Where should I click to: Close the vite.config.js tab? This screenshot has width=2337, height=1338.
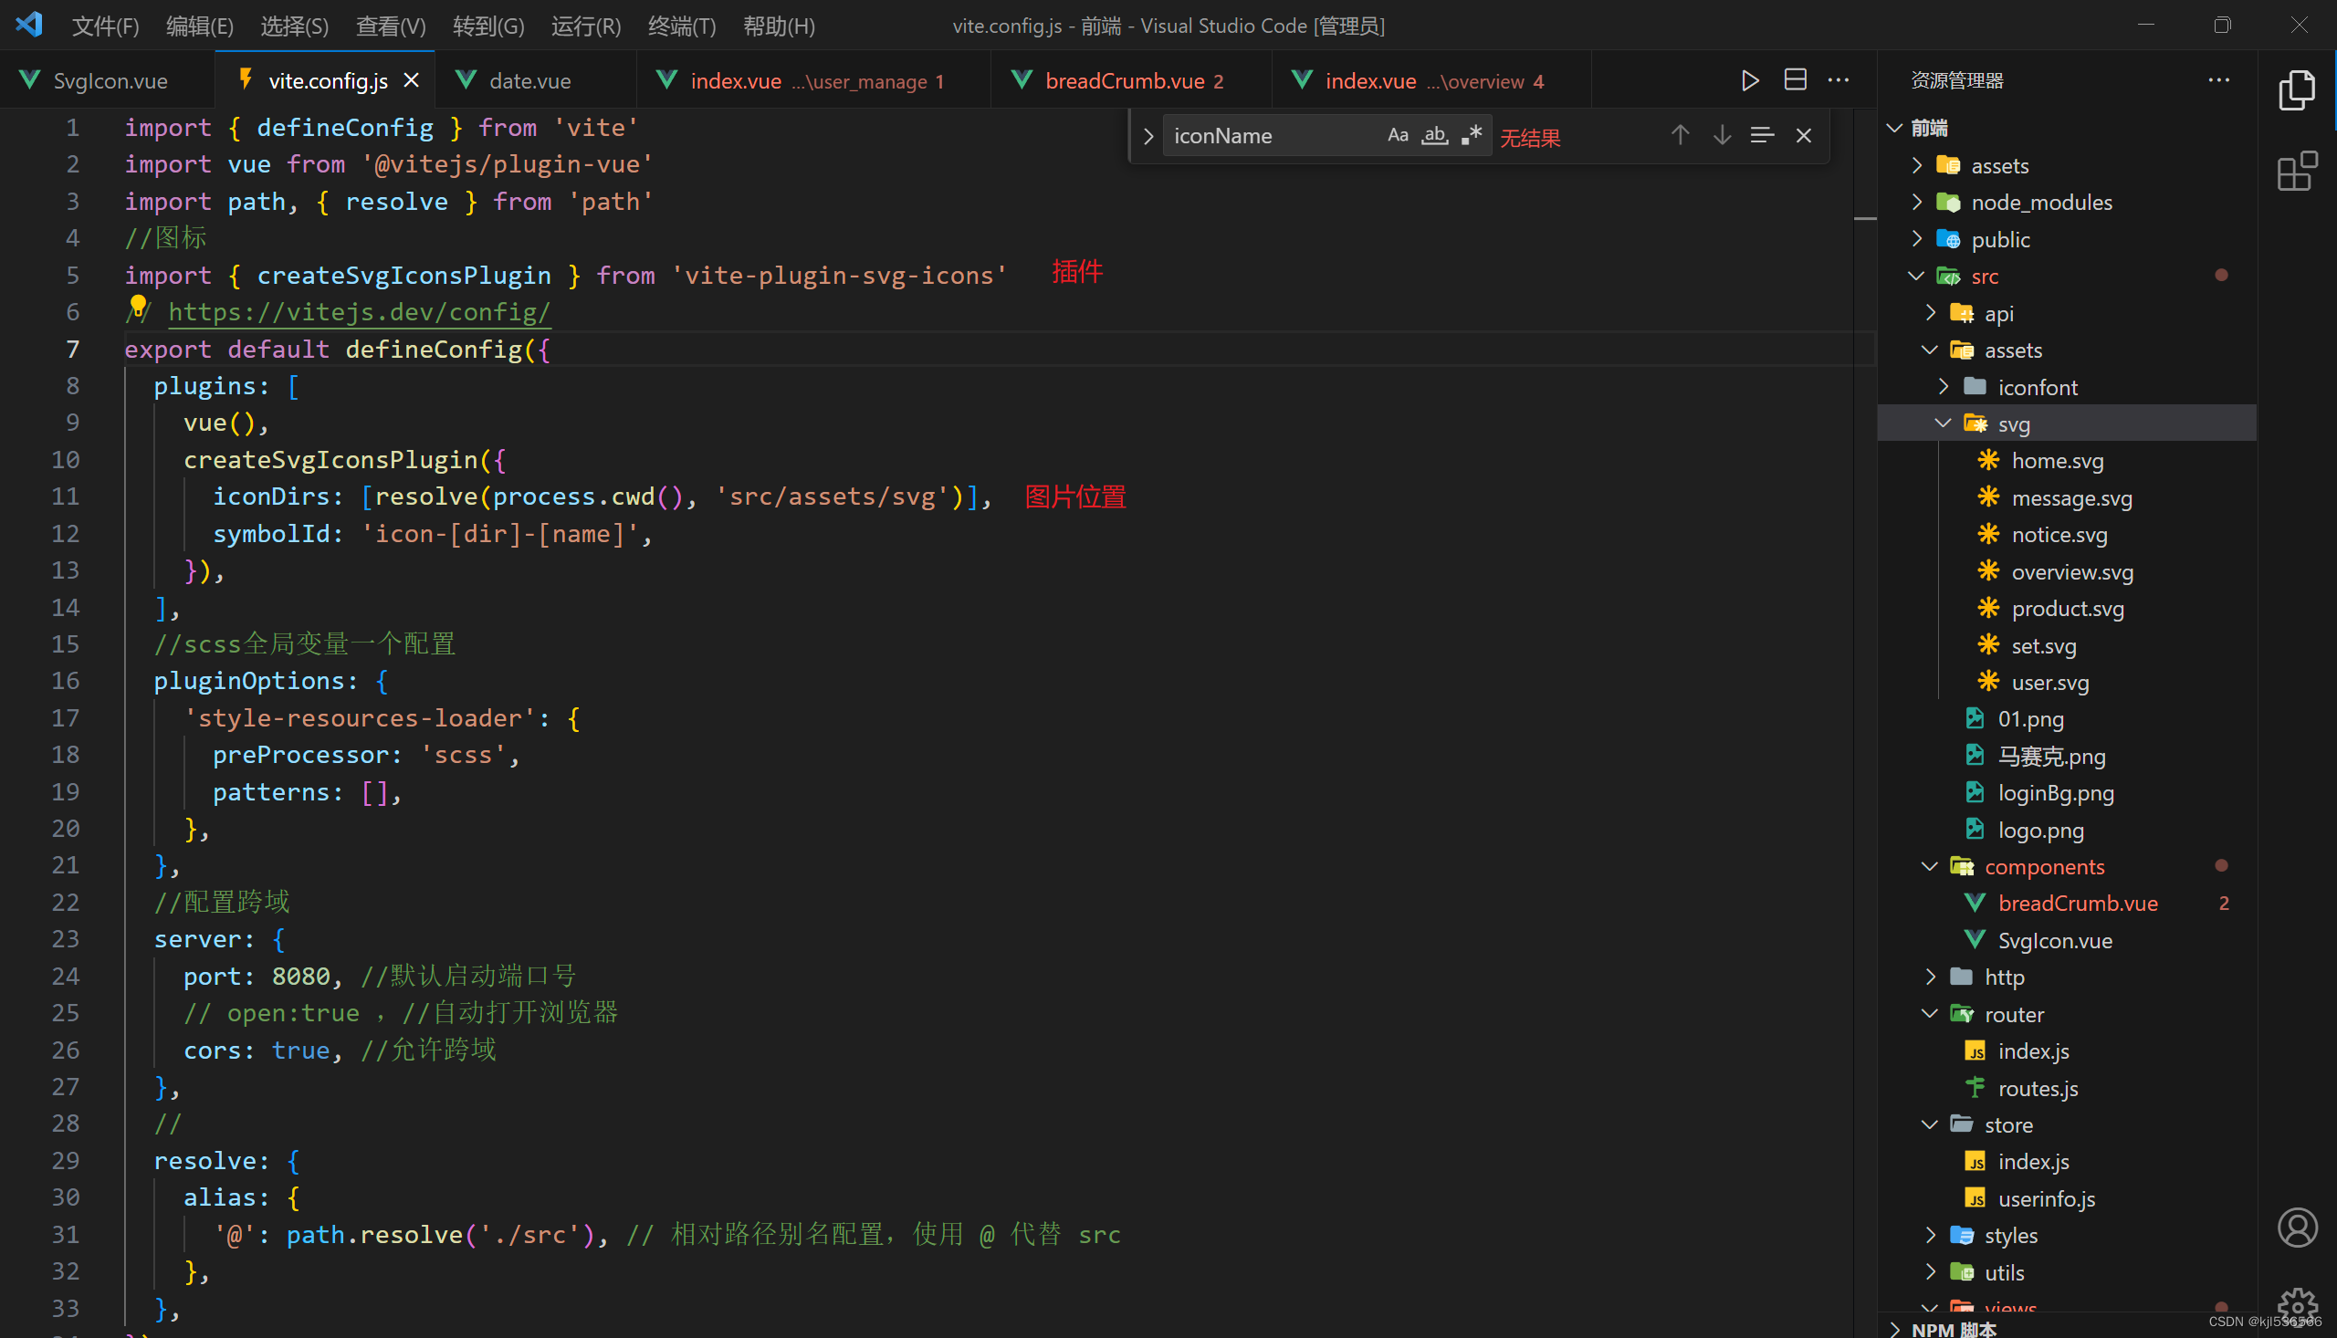pyautogui.click(x=412, y=80)
